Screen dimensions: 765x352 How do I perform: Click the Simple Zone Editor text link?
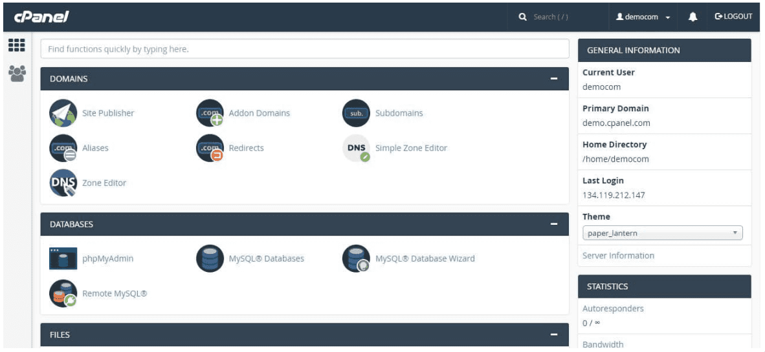click(411, 148)
